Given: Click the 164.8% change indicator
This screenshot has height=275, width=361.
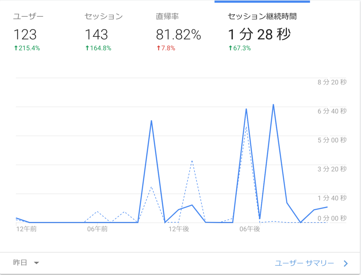Looking at the screenshot, I should (x=98, y=48).
